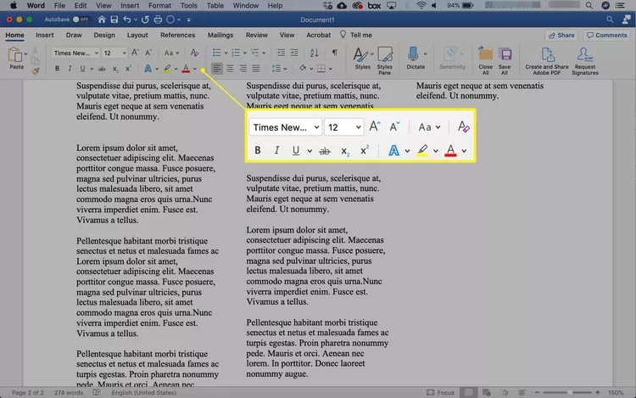636x398 pixels.
Task: Open the Comments button
Action: click(x=606, y=36)
